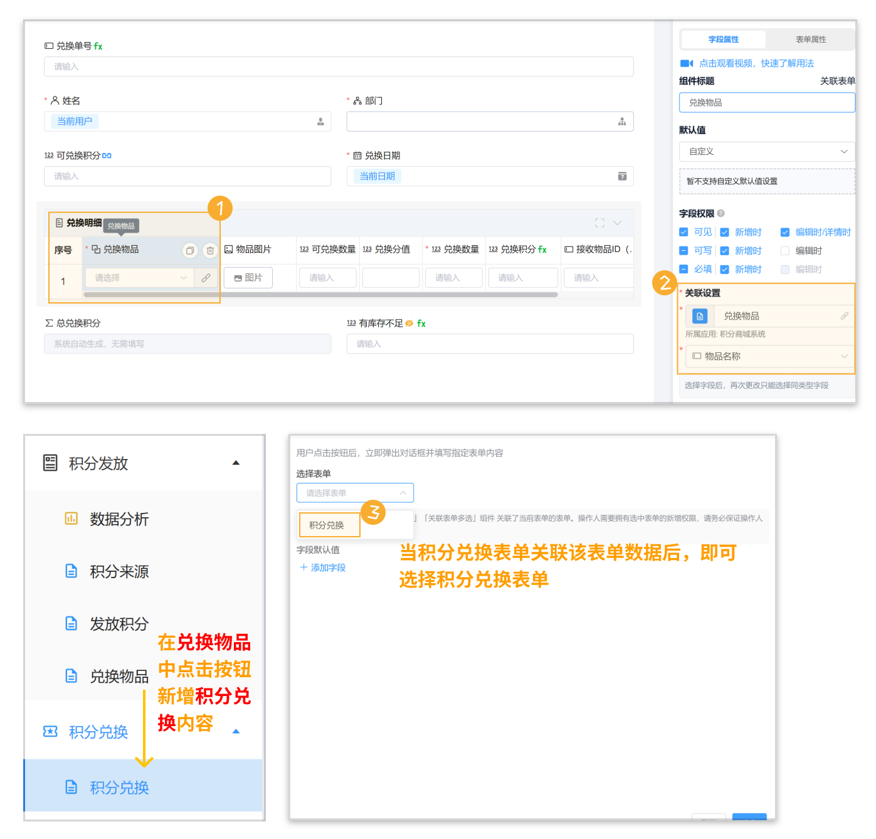Click the 添加字段 link
The height and width of the screenshot is (839, 876).
pyautogui.click(x=322, y=567)
